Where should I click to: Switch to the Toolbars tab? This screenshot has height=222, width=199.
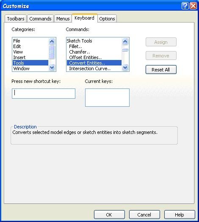click(x=16, y=19)
